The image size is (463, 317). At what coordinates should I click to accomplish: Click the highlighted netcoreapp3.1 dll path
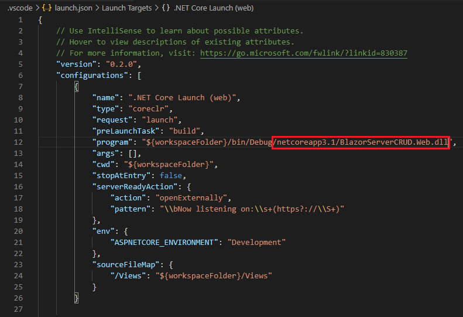click(361, 142)
